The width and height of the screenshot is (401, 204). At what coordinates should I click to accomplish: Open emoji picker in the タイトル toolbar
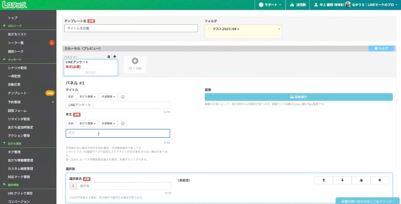[x=123, y=97]
